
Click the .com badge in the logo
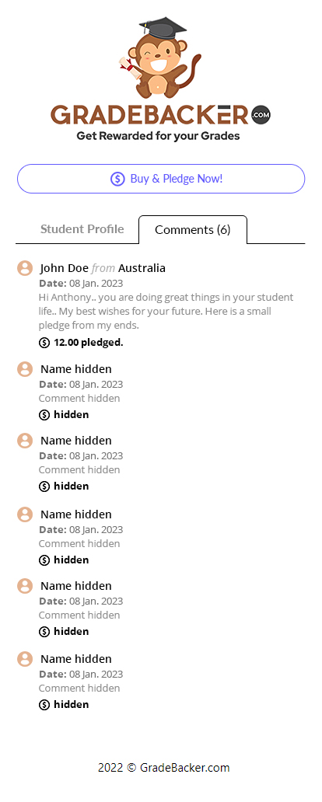(261, 115)
